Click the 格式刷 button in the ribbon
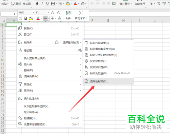Image resolution: width=170 pixels, height=134 pixels. point(27,4)
